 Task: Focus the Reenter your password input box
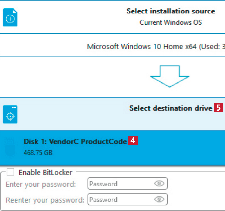pyautogui.click(x=120, y=200)
